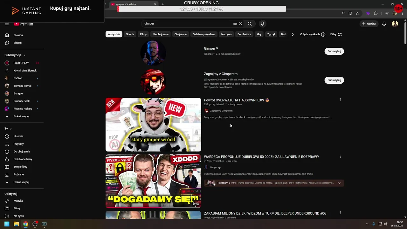Subscribe to Zagrajmy z Gimperem channel
This screenshot has width=407, height=229.
[334, 80]
